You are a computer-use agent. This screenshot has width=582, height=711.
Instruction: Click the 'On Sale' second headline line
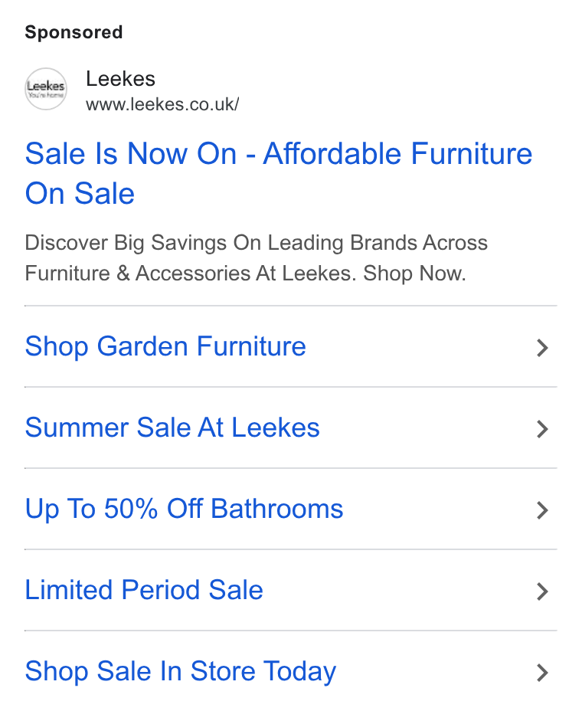(x=80, y=194)
